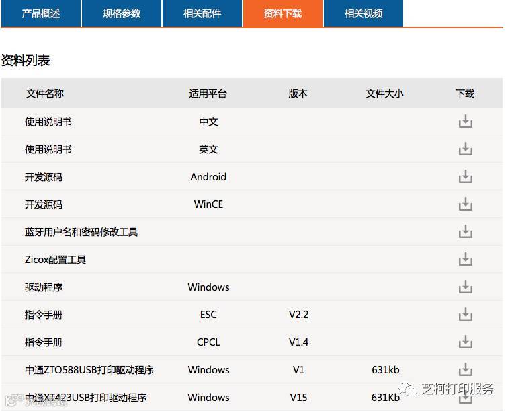Click the WinCE platform cell

coord(208,204)
